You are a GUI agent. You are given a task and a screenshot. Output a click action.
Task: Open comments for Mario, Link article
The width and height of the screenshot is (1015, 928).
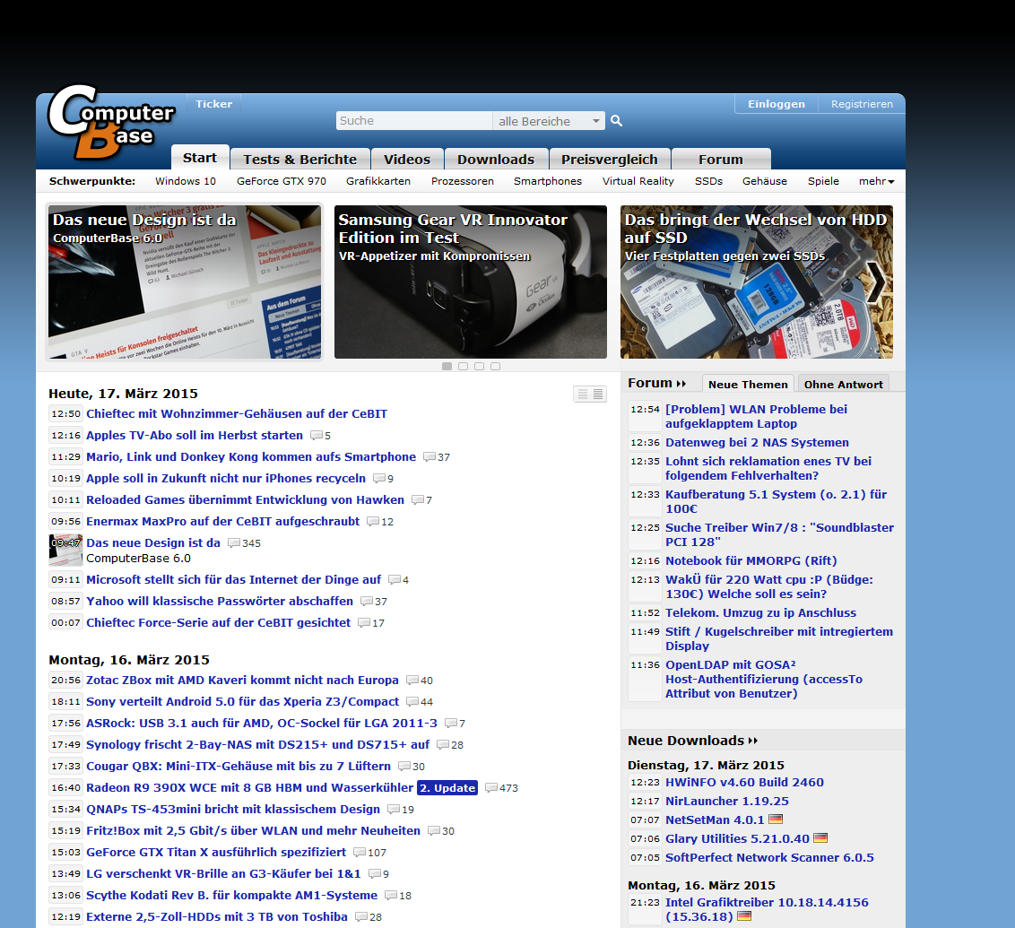[x=437, y=457]
